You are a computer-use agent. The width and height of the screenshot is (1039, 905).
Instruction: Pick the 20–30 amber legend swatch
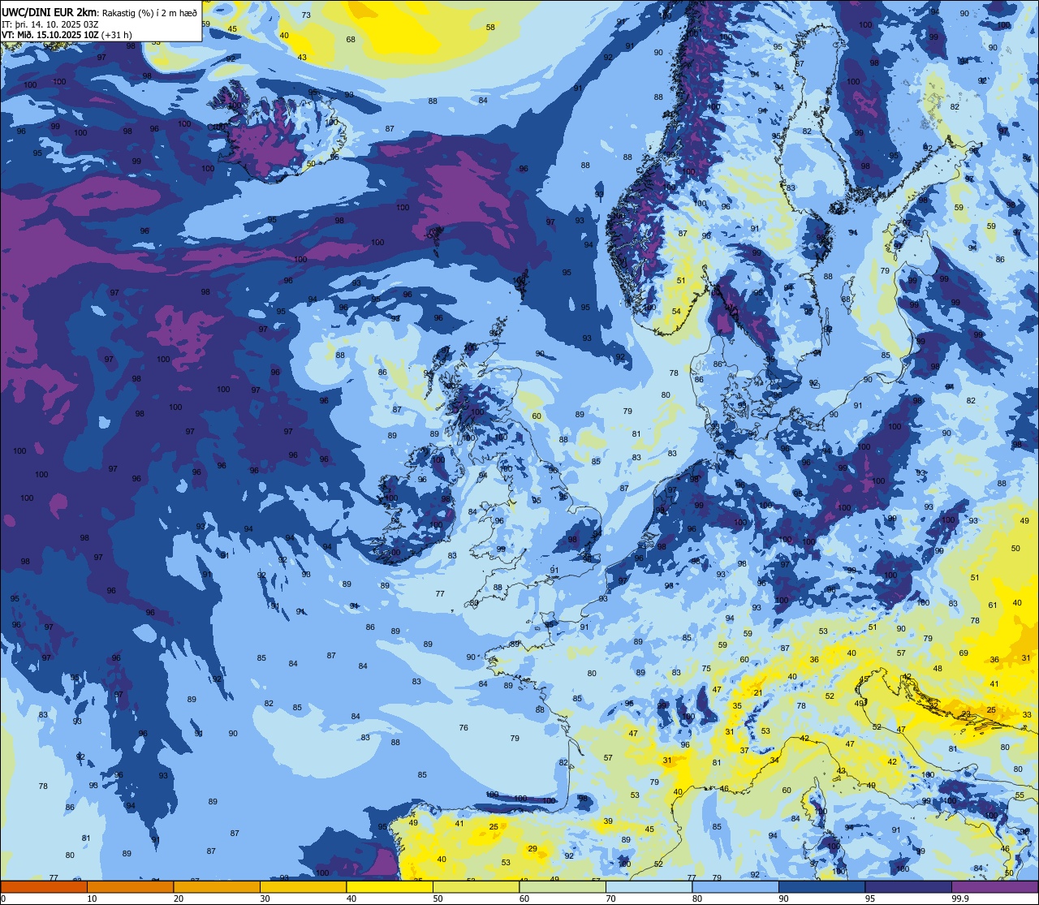coord(217,886)
